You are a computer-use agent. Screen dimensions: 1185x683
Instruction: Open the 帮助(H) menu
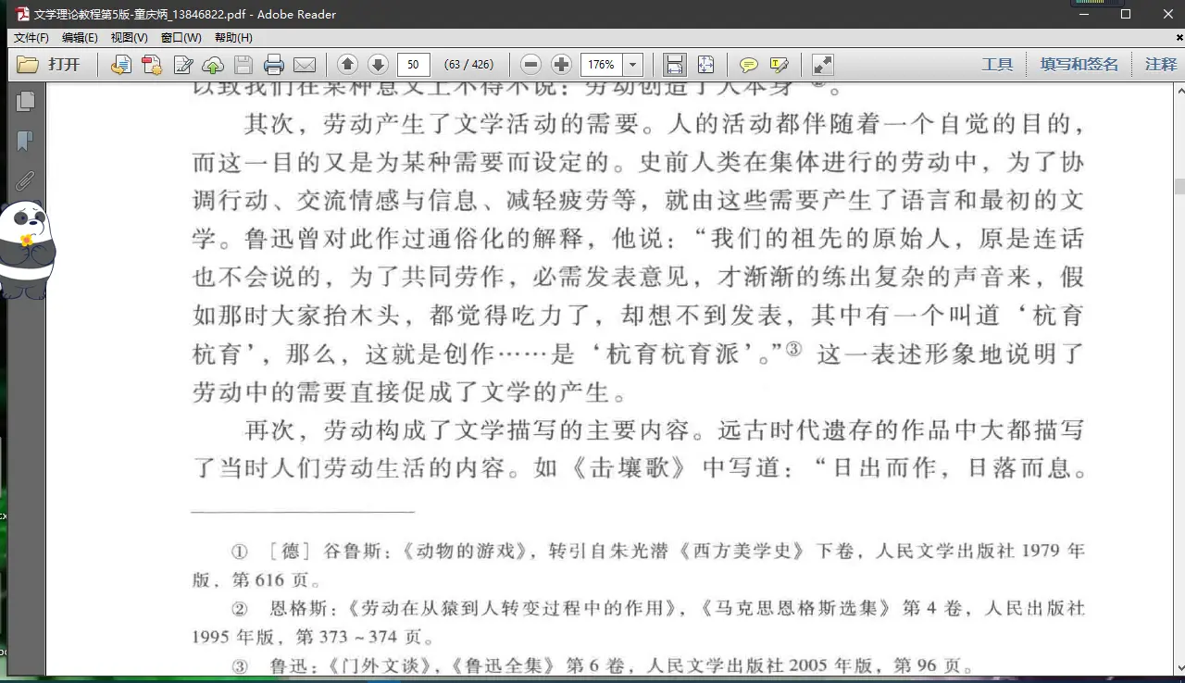click(233, 38)
